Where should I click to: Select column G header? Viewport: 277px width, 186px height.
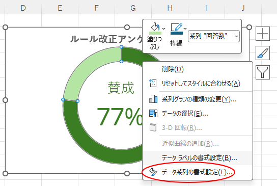(x=133, y=8)
